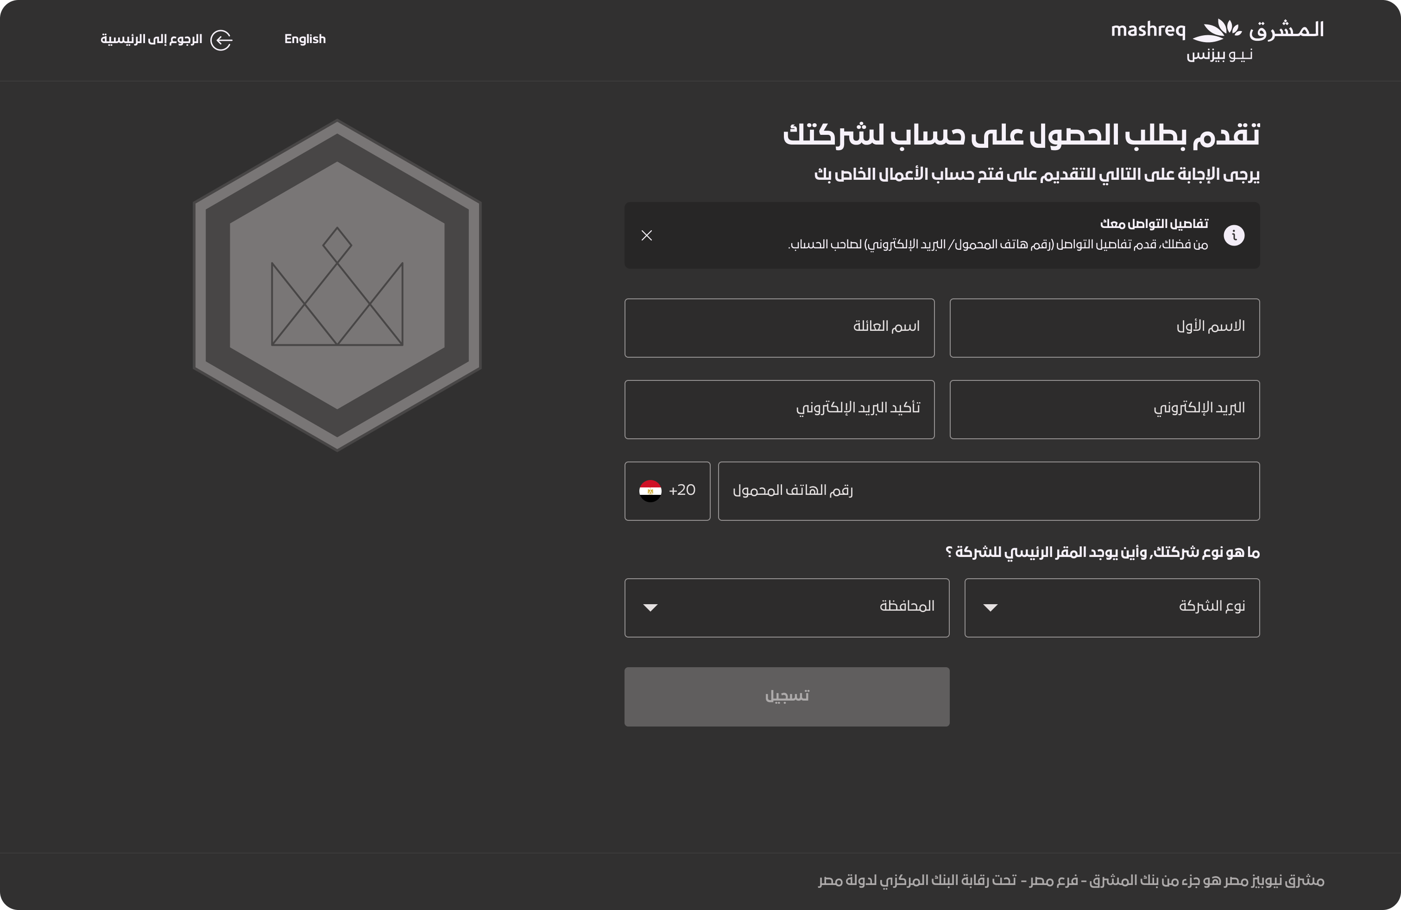Click the back arrow circle icon

(x=221, y=40)
